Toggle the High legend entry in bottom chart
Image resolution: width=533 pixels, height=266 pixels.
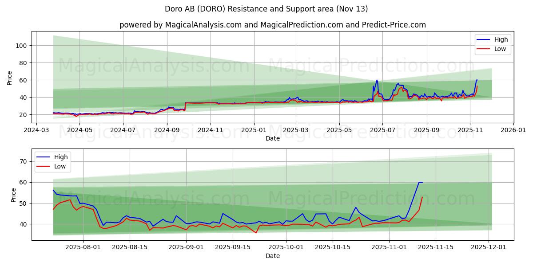(x=61, y=157)
